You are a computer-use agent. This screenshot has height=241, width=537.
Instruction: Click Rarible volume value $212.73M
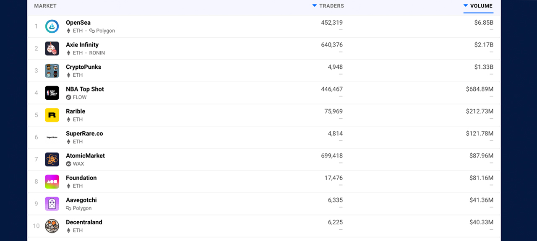point(480,111)
